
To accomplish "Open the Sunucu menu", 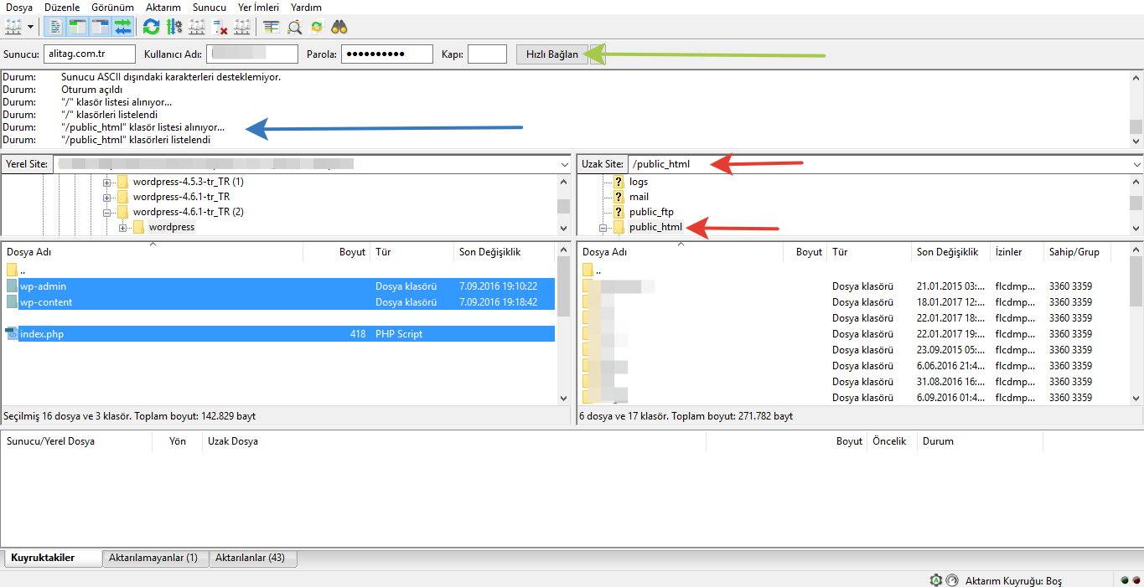I will 209,7.
